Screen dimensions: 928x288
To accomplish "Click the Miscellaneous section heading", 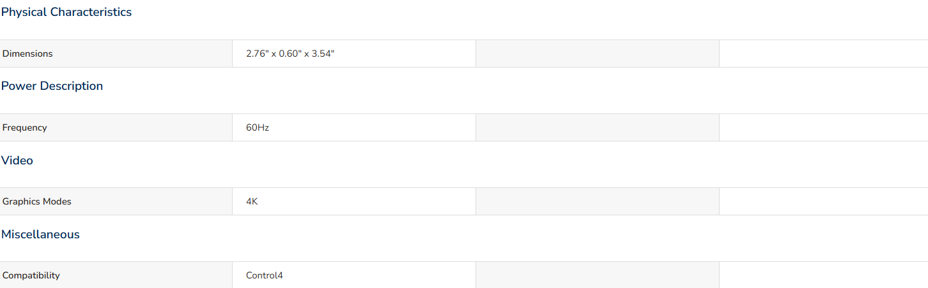I will (40, 234).
